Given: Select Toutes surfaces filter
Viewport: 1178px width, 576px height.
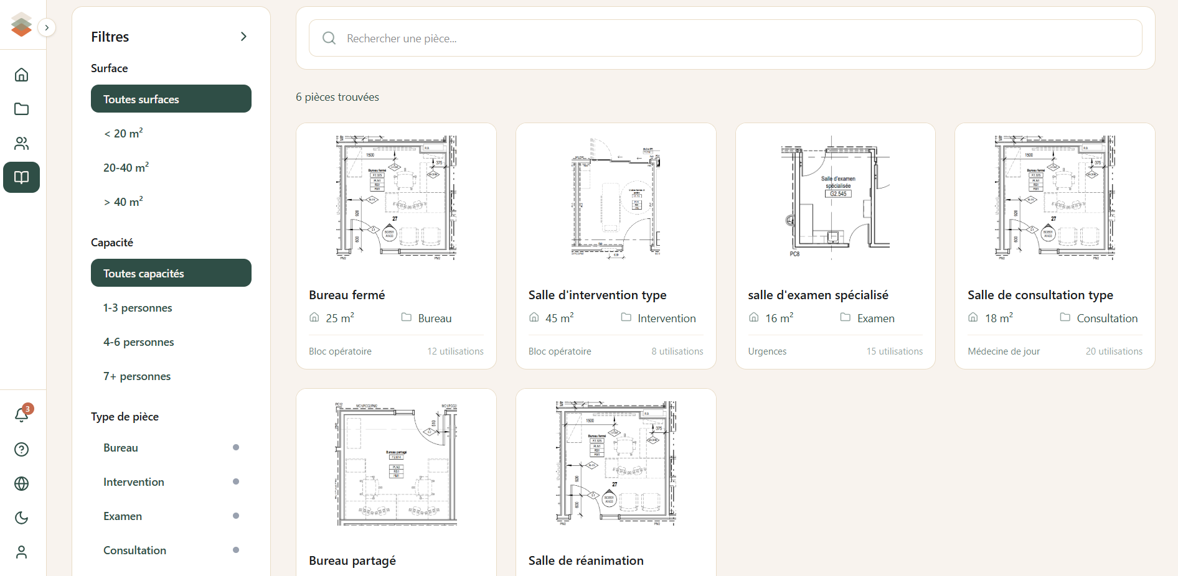Looking at the screenshot, I should (x=171, y=99).
